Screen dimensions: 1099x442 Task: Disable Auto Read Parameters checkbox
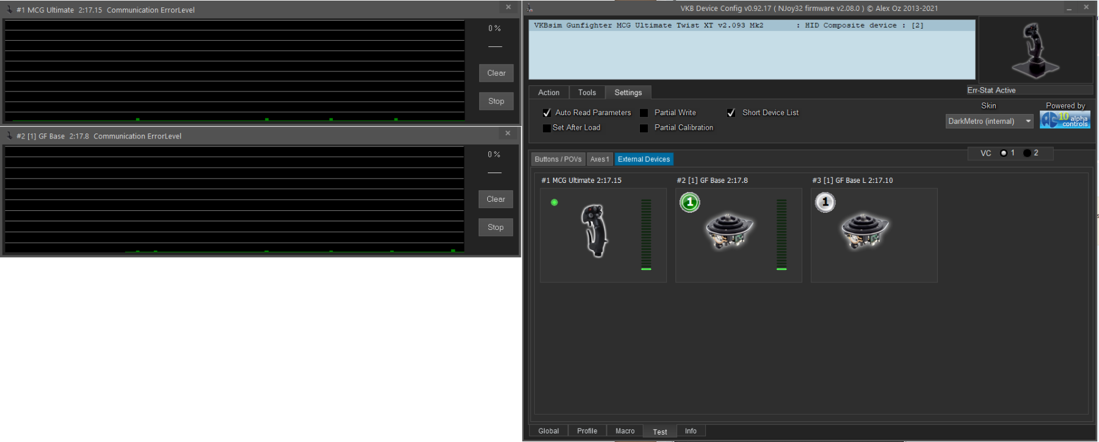(x=547, y=113)
